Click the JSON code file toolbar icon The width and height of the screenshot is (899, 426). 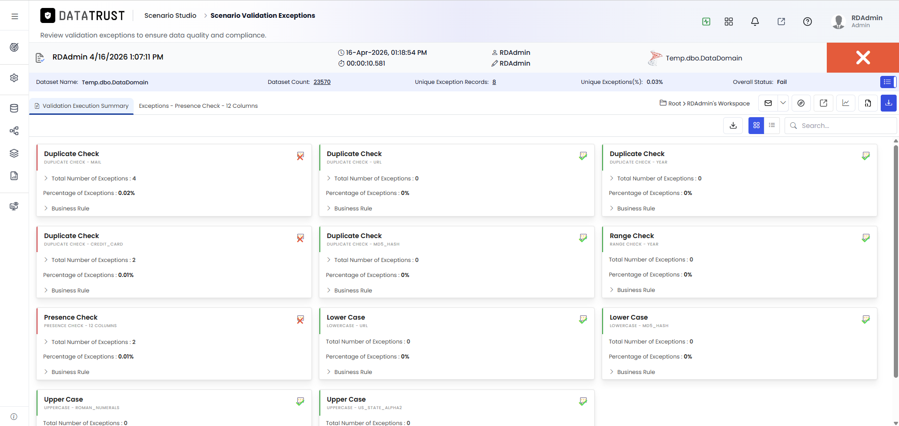coord(868,103)
